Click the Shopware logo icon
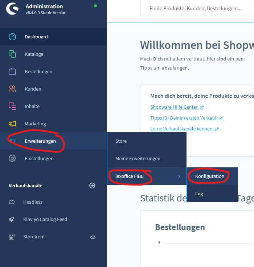The height and width of the screenshot is (267, 254). click(12, 8)
